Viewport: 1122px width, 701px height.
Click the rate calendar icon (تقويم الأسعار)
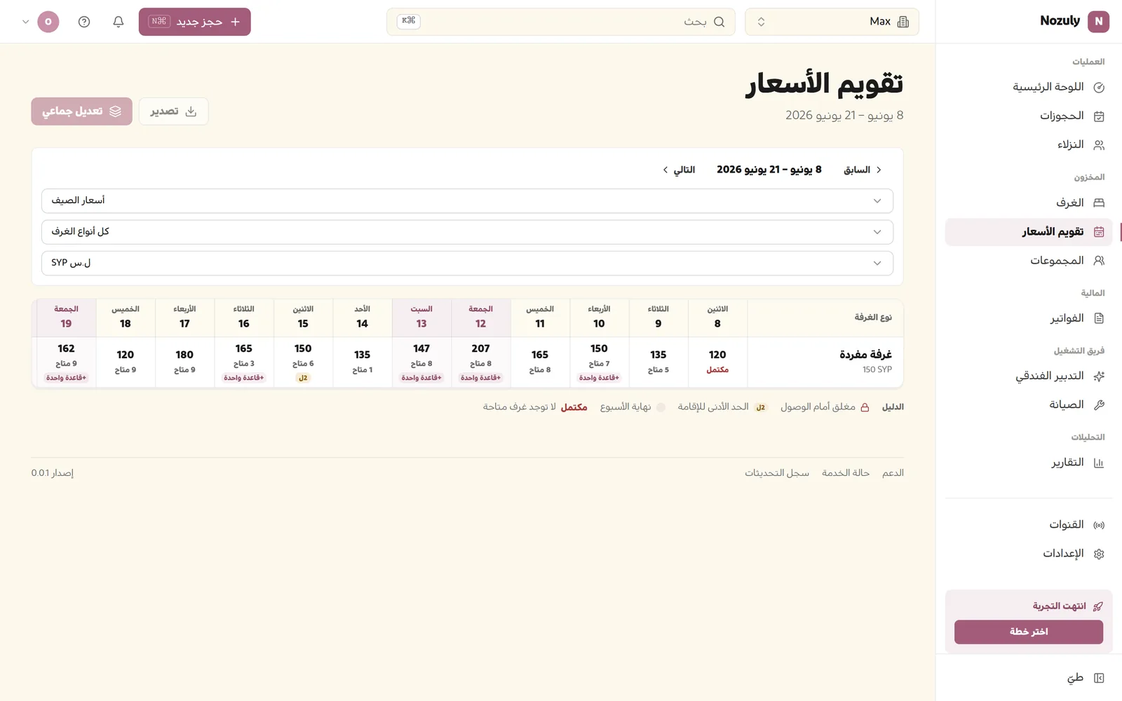[x=1099, y=232]
